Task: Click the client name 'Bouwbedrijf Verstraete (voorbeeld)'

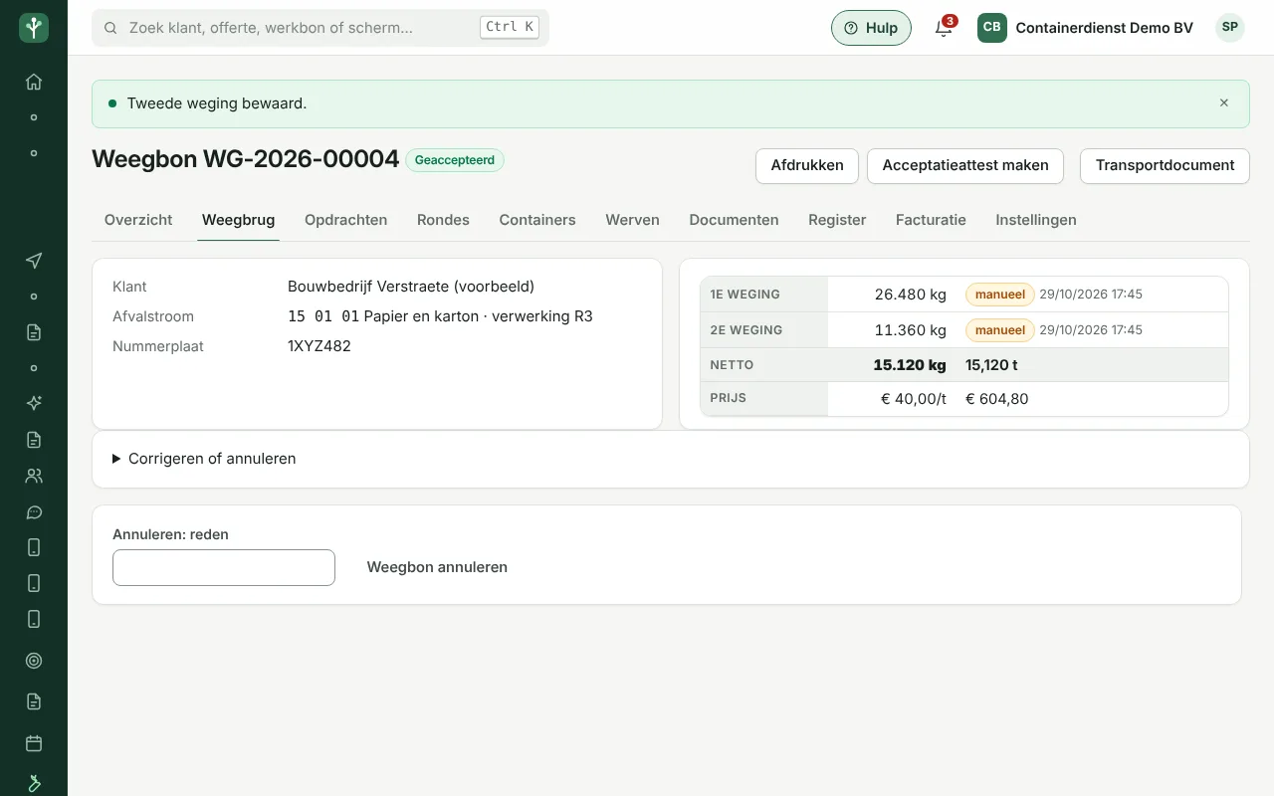Action: click(411, 287)
